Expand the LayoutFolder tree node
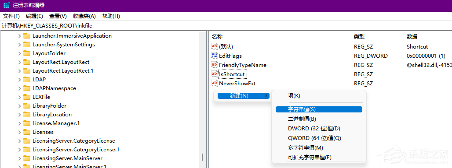Viewport: 452px width, 168px height. point(19,53)
